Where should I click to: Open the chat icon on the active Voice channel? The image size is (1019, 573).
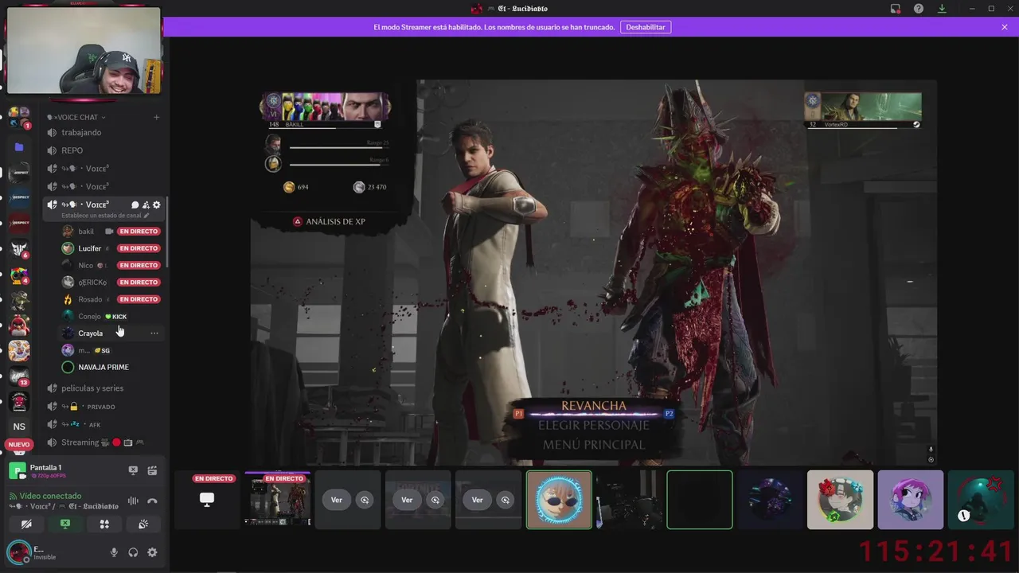point(135,205)
